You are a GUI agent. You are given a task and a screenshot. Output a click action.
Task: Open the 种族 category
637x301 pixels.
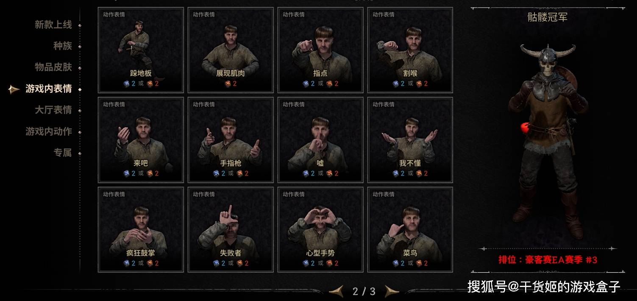click(63, 46)
